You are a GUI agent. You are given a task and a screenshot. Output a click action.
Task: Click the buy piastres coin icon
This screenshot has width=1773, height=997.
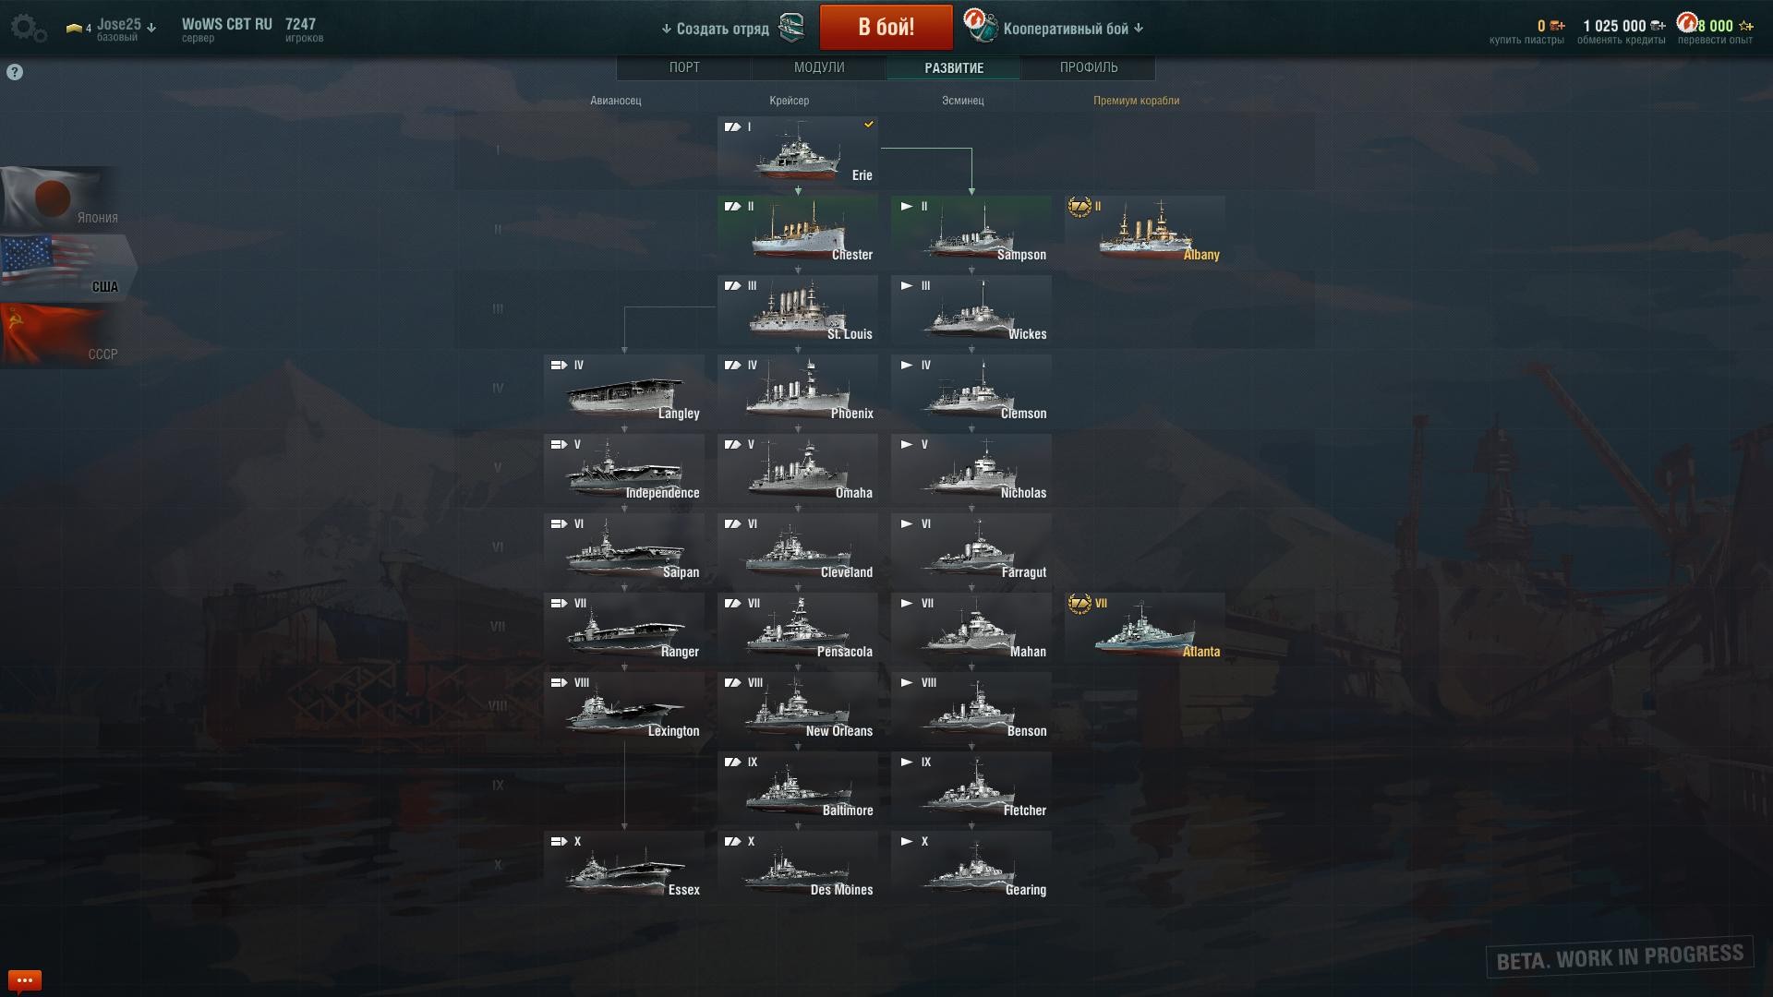[1557, 26]
